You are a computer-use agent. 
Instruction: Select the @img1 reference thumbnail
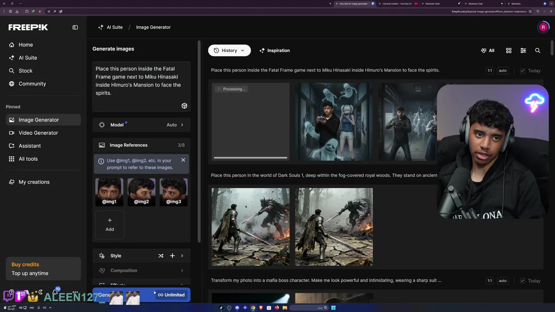click(x=109, y=192)
